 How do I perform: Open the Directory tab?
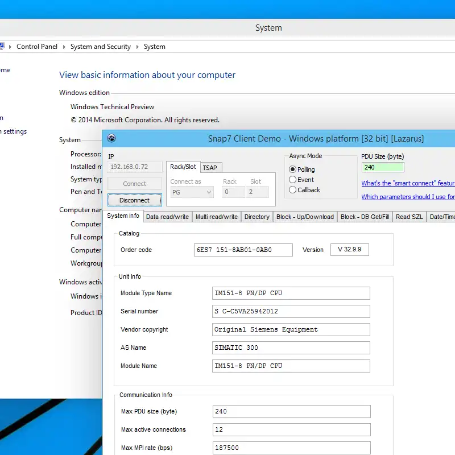(x=257, y=217)
